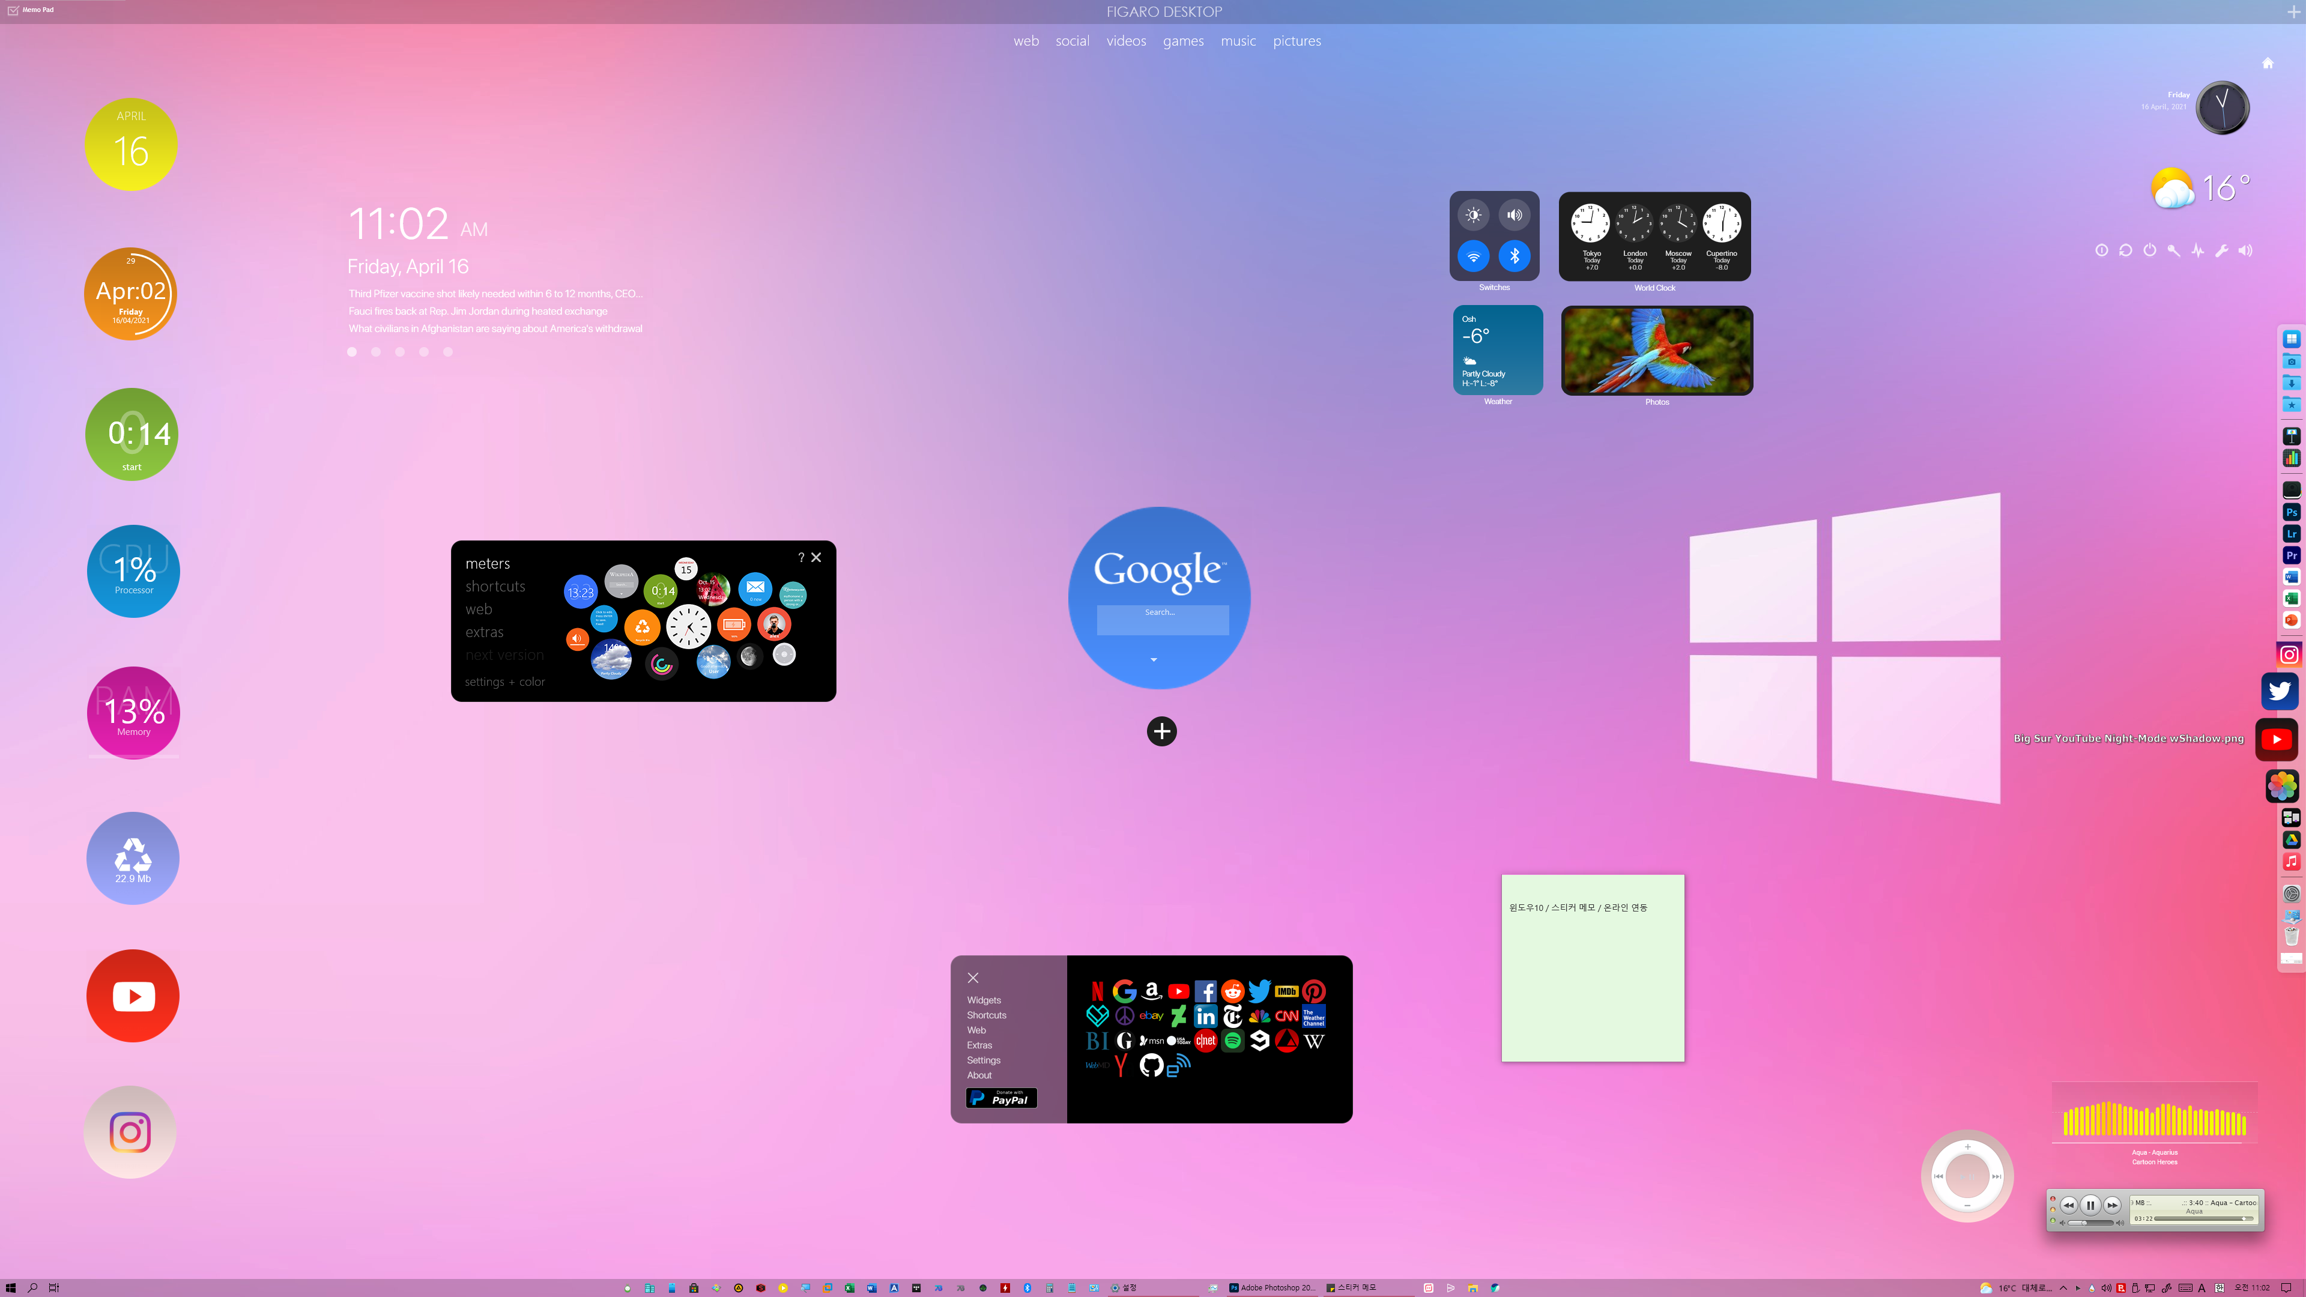The image size is (2306, 1297).
Task: Click the power shutdown icon in system row
Action: pyautogui.click(x=2149, y=250)
